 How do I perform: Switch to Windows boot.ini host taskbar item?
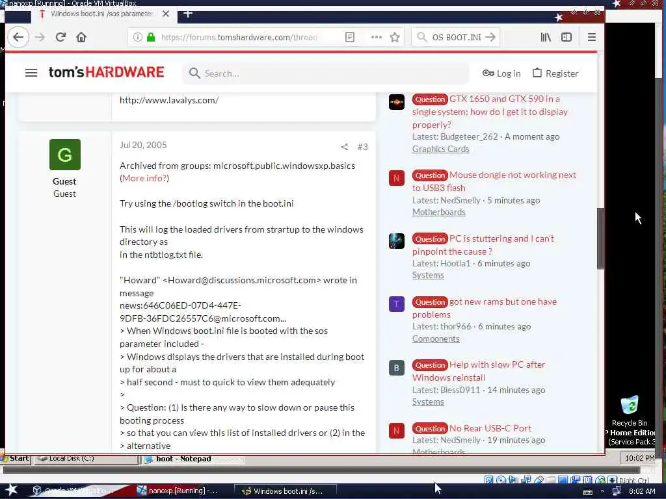(285, 491)
